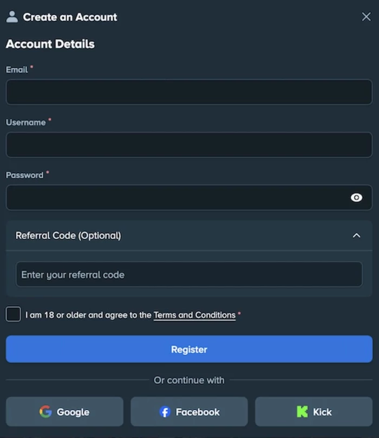Focus the Password input field
The height and width of the screenshot is (438, 379).
tap(189, 198)
